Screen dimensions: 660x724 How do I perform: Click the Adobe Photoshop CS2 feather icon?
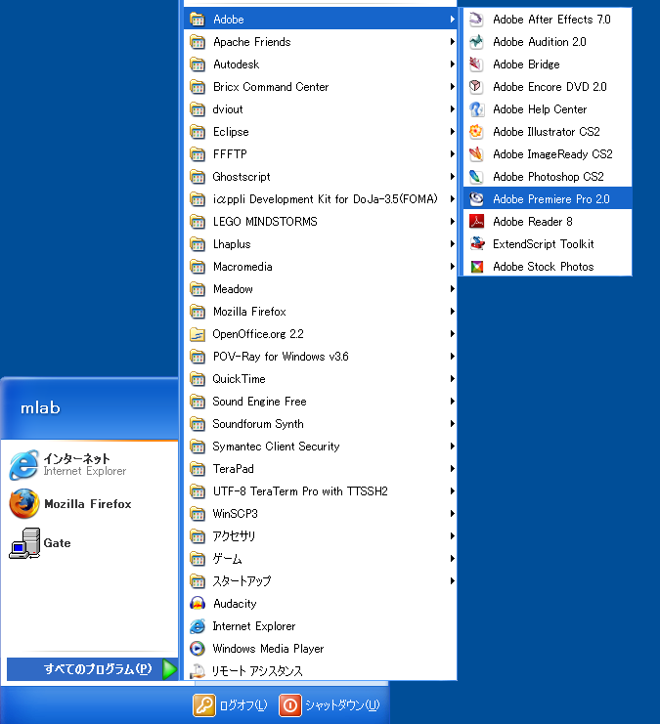pos(476,177)
